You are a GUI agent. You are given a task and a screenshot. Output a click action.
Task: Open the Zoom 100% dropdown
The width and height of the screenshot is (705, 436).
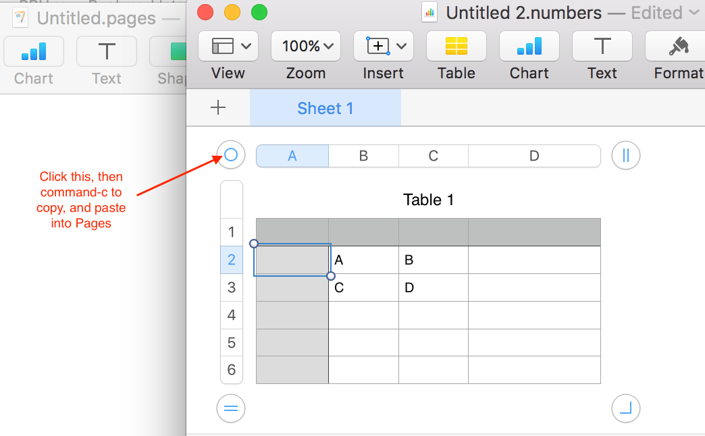[306, 47]
